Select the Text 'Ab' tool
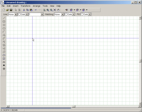 tap(4, 62)
